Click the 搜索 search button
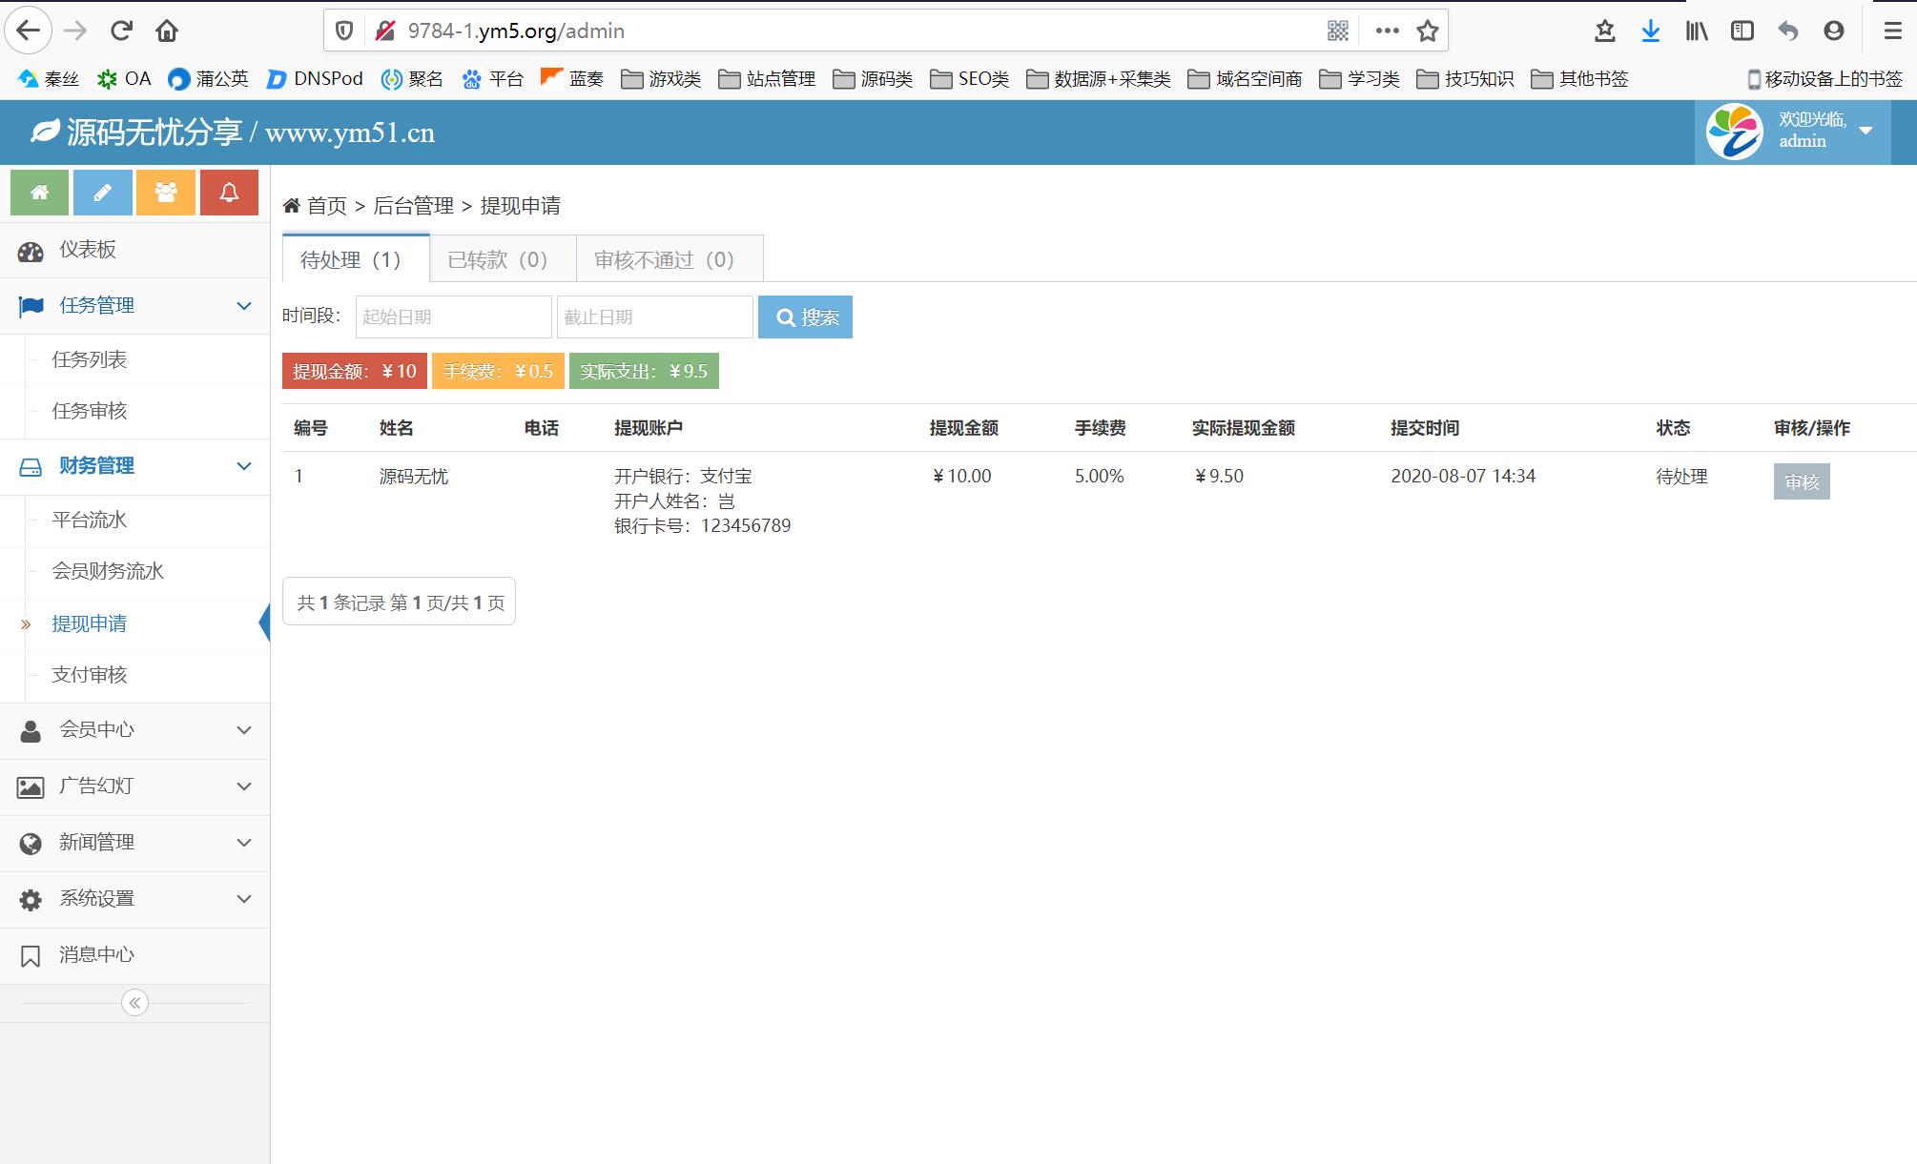1917x1164 pixels. point(806,317)
